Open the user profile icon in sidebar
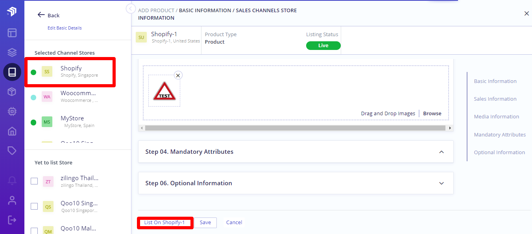The width and height of the screenshot is (532, 234). [12, 200]
